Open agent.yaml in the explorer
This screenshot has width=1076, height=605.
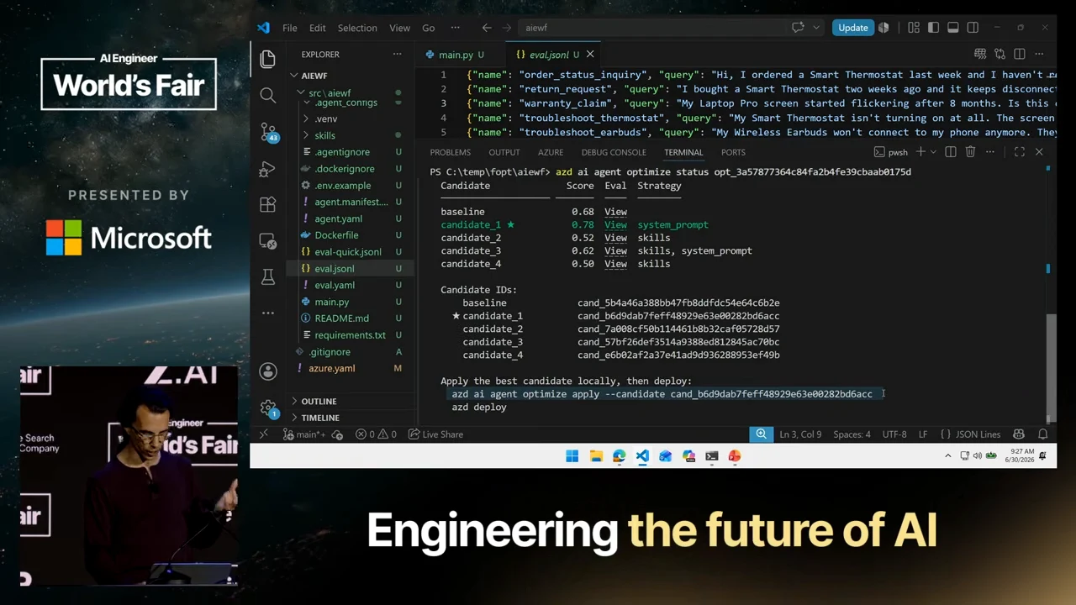point(338,218)
